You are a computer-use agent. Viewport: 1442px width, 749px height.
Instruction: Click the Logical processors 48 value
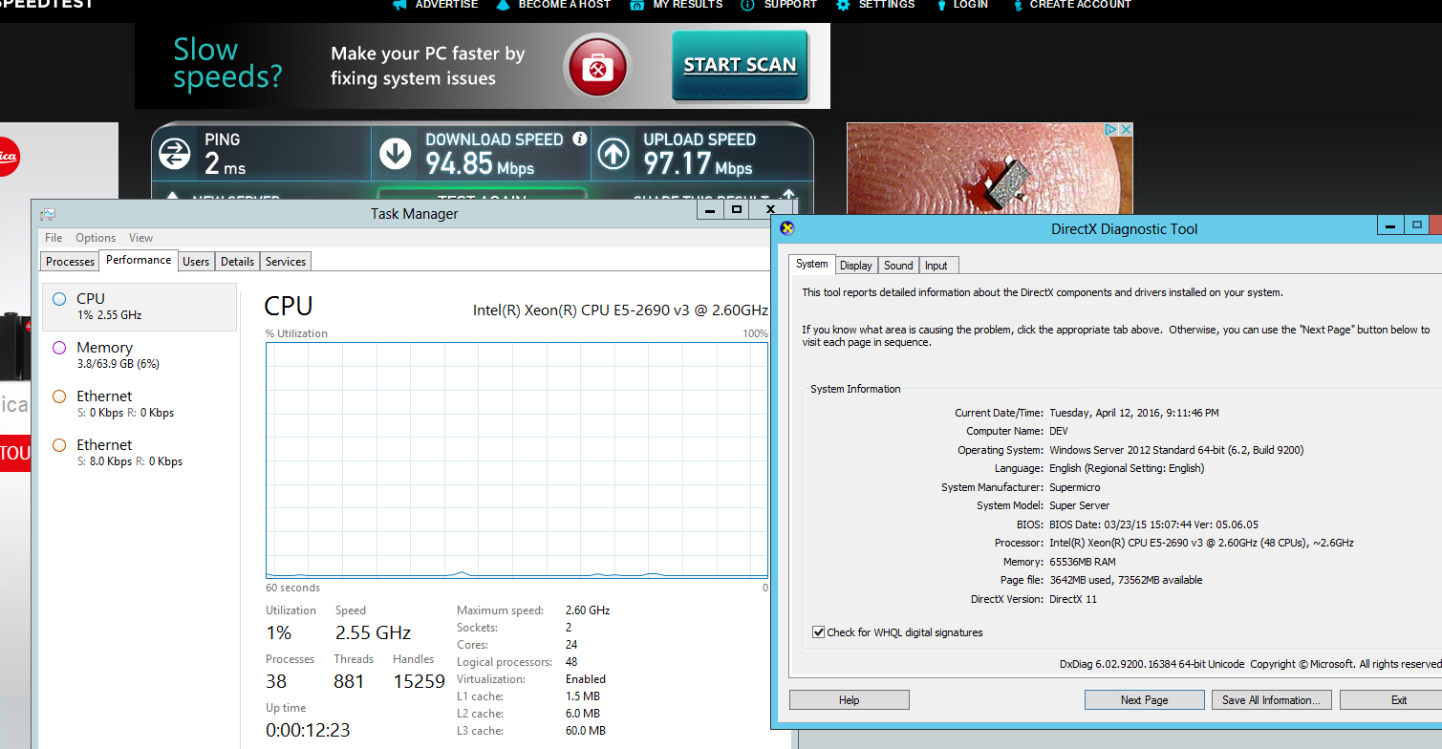point(571,662)
